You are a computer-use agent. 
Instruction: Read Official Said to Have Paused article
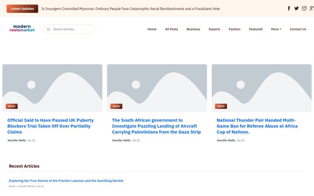(51, 126)
